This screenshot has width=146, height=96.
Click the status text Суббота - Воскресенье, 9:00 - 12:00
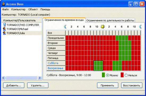[x=69, y=75]
